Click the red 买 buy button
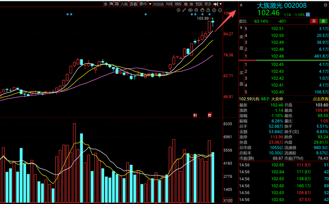329x204 pixels. click(x=314, y=21)
